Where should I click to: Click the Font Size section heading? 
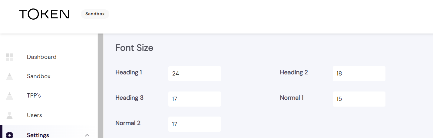pos(134,48)
